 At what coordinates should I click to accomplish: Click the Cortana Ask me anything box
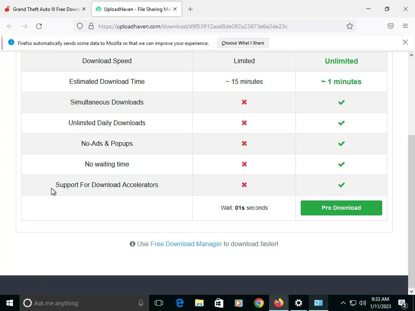point(84,303)
